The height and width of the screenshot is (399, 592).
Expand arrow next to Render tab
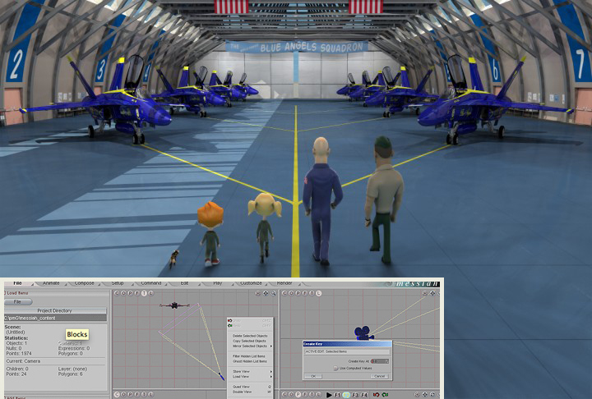point(301,285)
